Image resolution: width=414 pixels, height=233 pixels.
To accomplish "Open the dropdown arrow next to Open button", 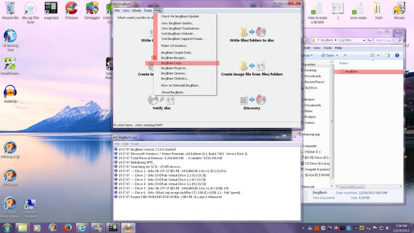I will point(337,55).
